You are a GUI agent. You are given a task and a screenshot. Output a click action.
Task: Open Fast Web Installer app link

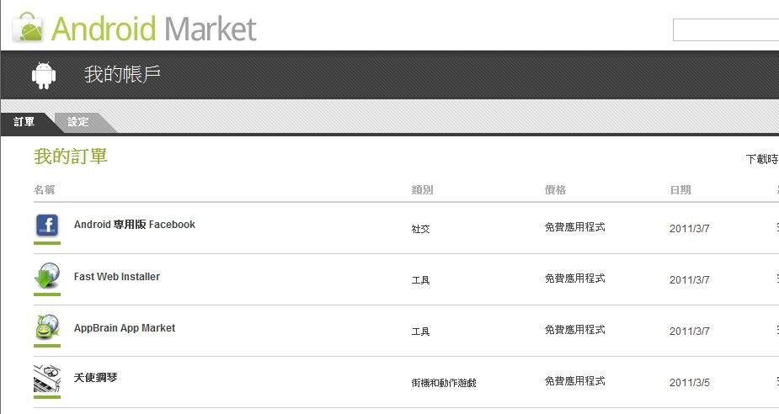[117, 277]
